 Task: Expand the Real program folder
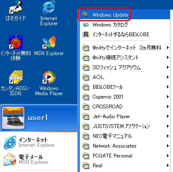125,166
